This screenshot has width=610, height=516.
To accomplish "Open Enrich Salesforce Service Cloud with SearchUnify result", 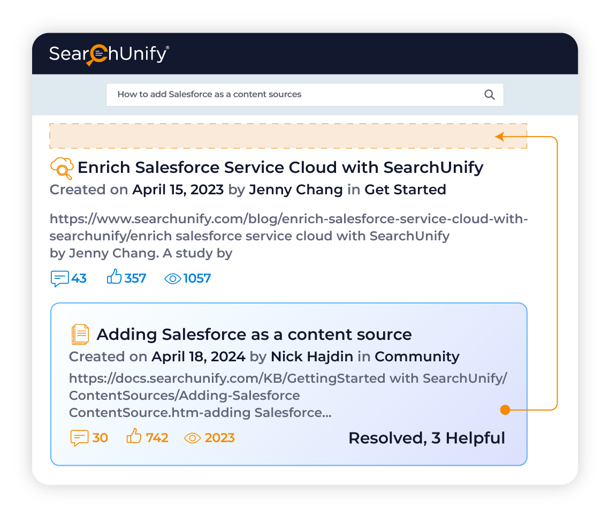I will (x=280, y=168).
